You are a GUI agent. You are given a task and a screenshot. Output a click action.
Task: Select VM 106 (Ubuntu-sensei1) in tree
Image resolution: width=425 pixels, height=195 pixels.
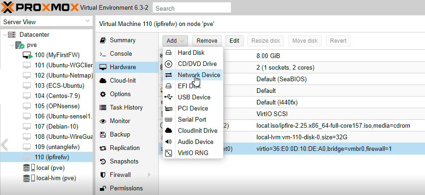(46, 116)
